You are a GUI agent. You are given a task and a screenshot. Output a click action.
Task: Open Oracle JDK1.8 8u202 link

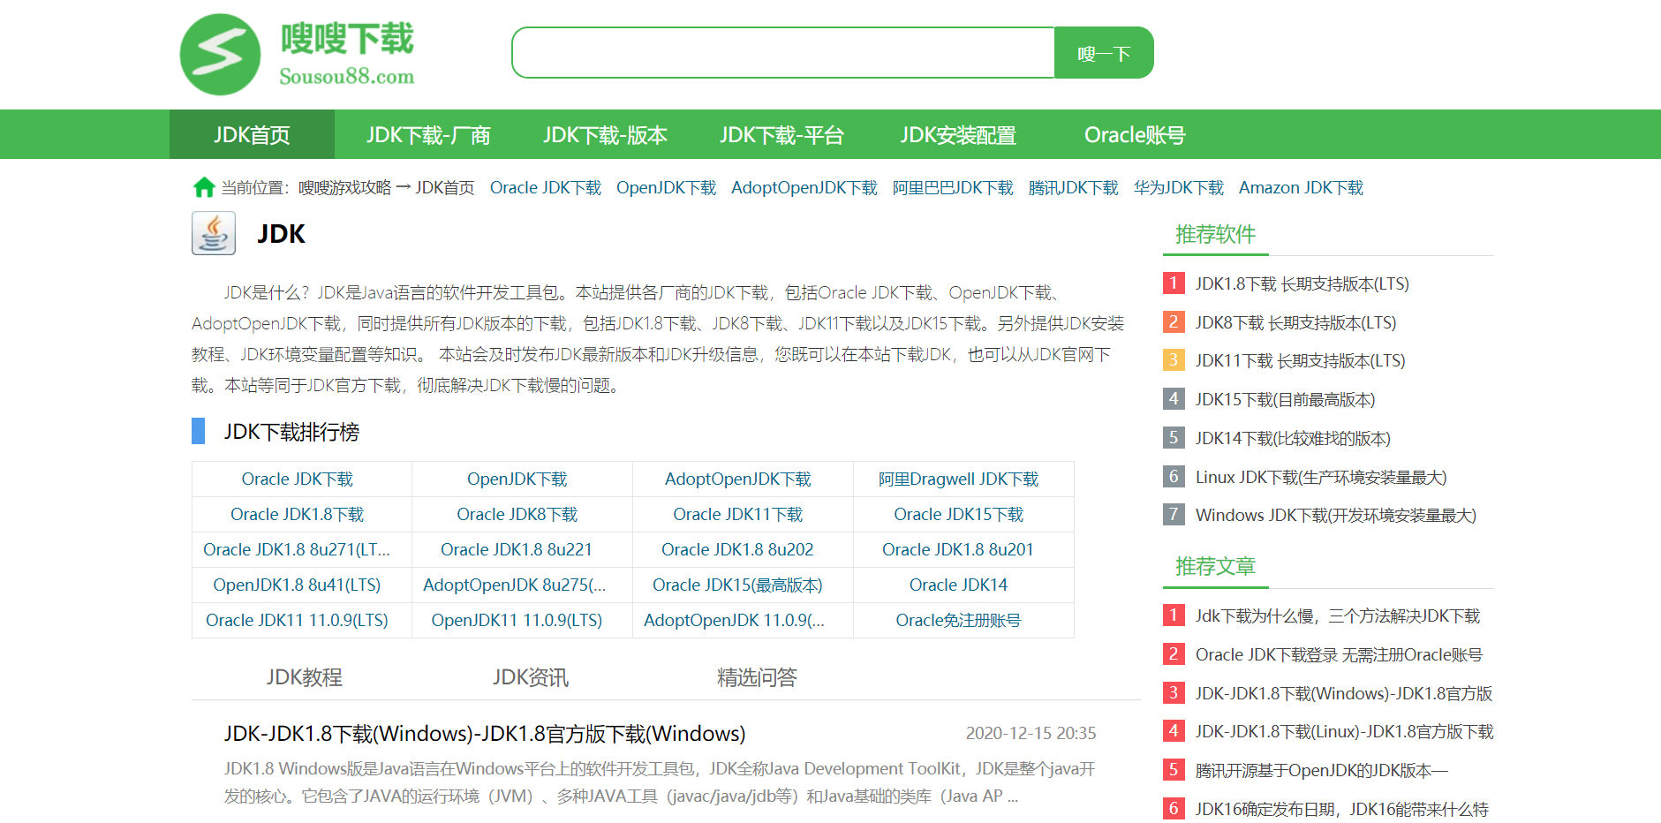coord(737,549)
